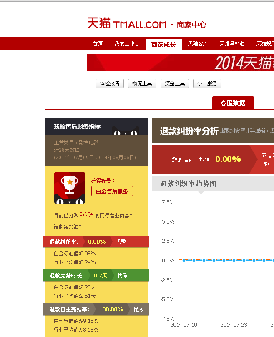This screenshot has width=274, height=337.
Task: Select the 退款自主完结率 indicator row
Action: click(x=96, y=309)
